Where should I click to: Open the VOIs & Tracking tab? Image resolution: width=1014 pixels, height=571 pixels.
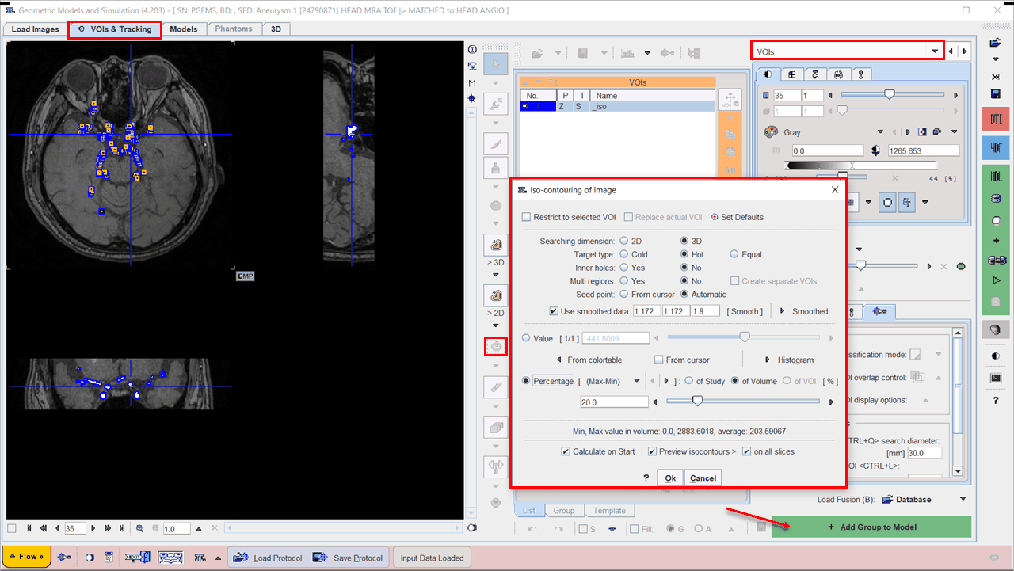point(115,29)
